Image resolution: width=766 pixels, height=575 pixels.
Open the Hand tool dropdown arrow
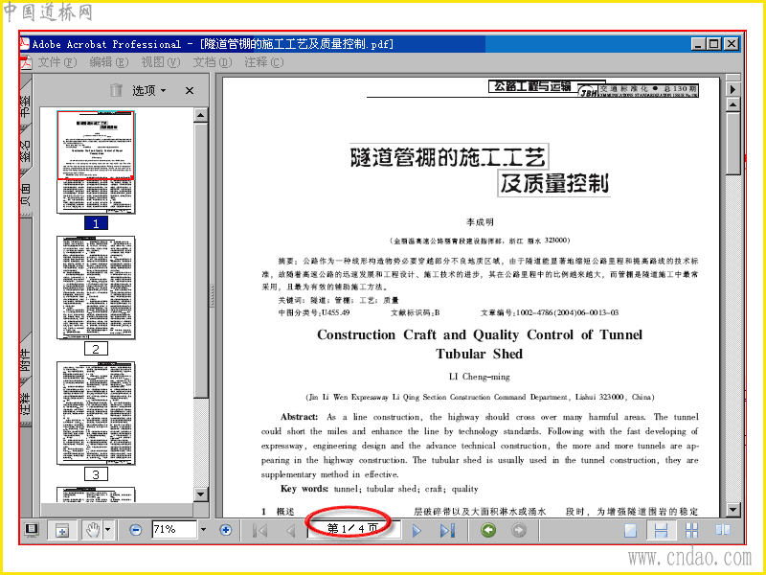108,530
